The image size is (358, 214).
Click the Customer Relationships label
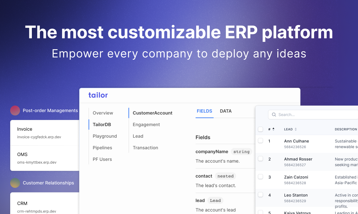point(48,183)
